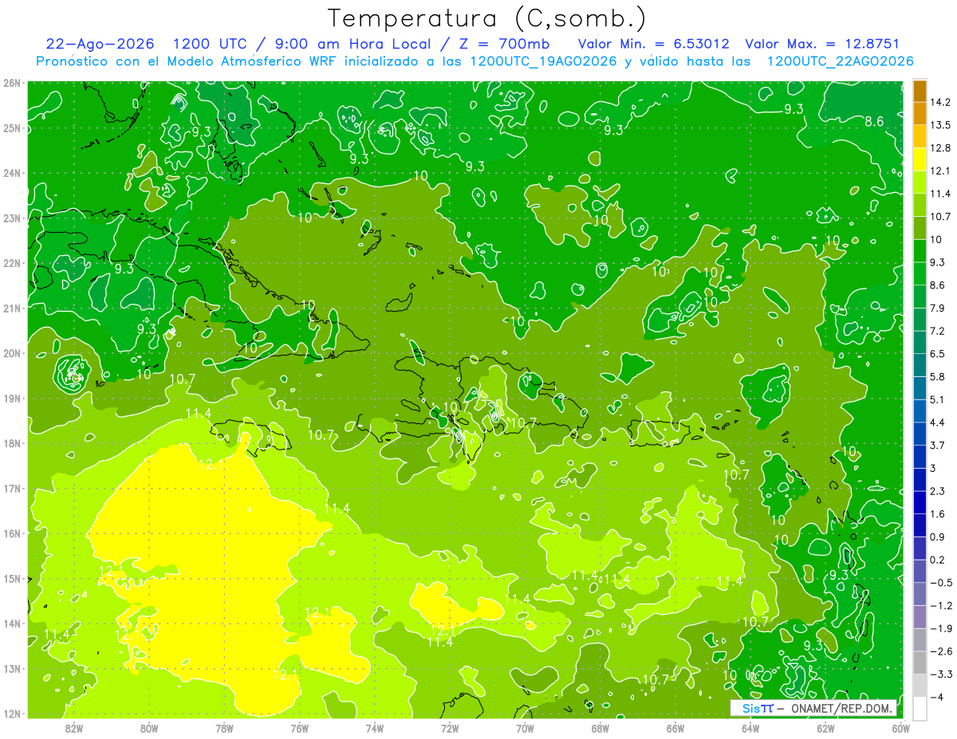Click the '3.7' value in the color legend
This screenshot has width=957, height=739.
point(938,446)
